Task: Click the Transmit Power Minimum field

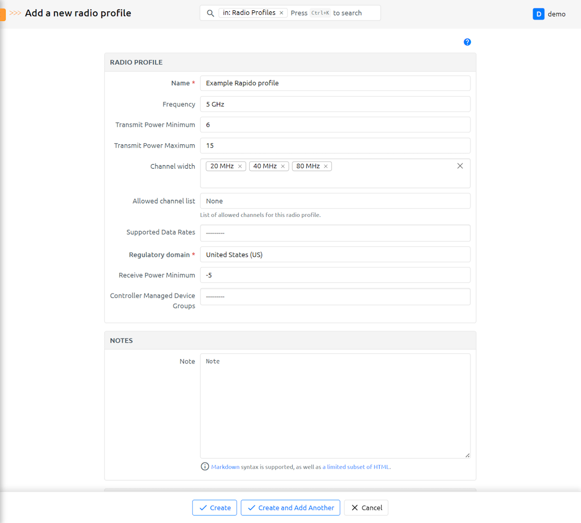Action: tap(335, 125)
